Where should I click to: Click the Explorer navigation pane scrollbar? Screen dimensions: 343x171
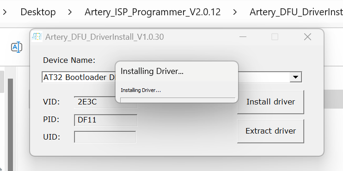click(10, 125)
